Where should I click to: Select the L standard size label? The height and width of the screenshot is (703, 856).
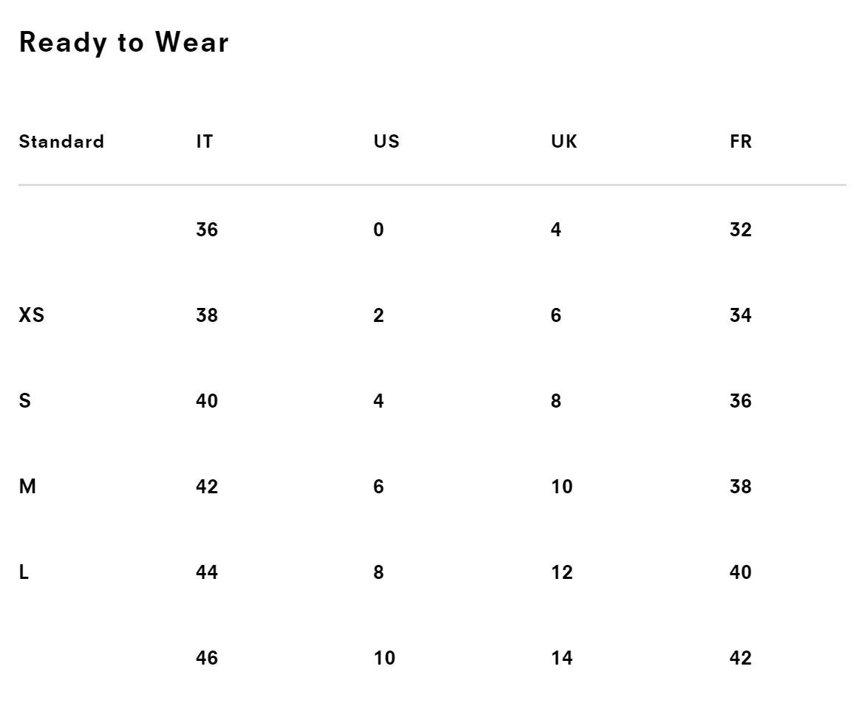pos(24,572)
